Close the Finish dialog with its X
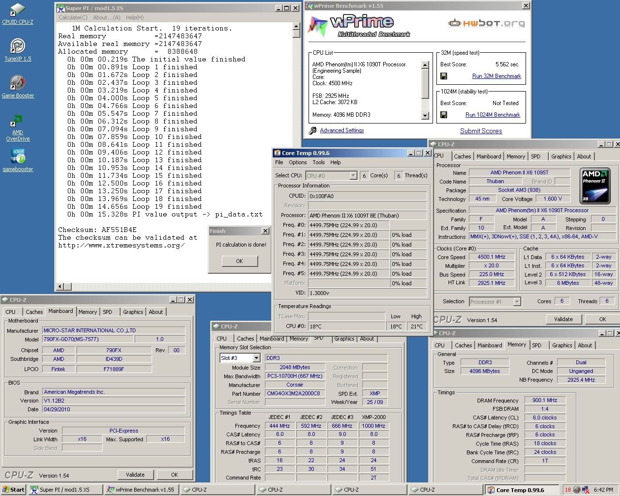 coord(265,231)
